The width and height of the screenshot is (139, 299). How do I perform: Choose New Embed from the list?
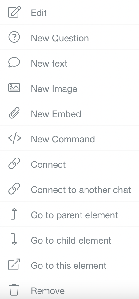tap(69, 113)
